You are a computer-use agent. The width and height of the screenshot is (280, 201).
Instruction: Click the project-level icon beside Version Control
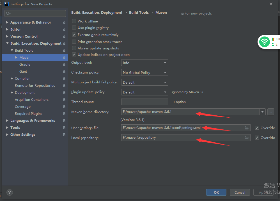(64, 36)
